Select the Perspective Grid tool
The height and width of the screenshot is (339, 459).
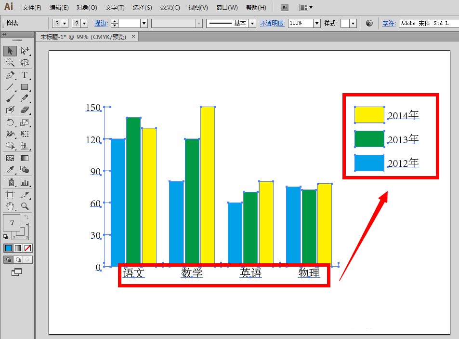click(x=25, y=146)
